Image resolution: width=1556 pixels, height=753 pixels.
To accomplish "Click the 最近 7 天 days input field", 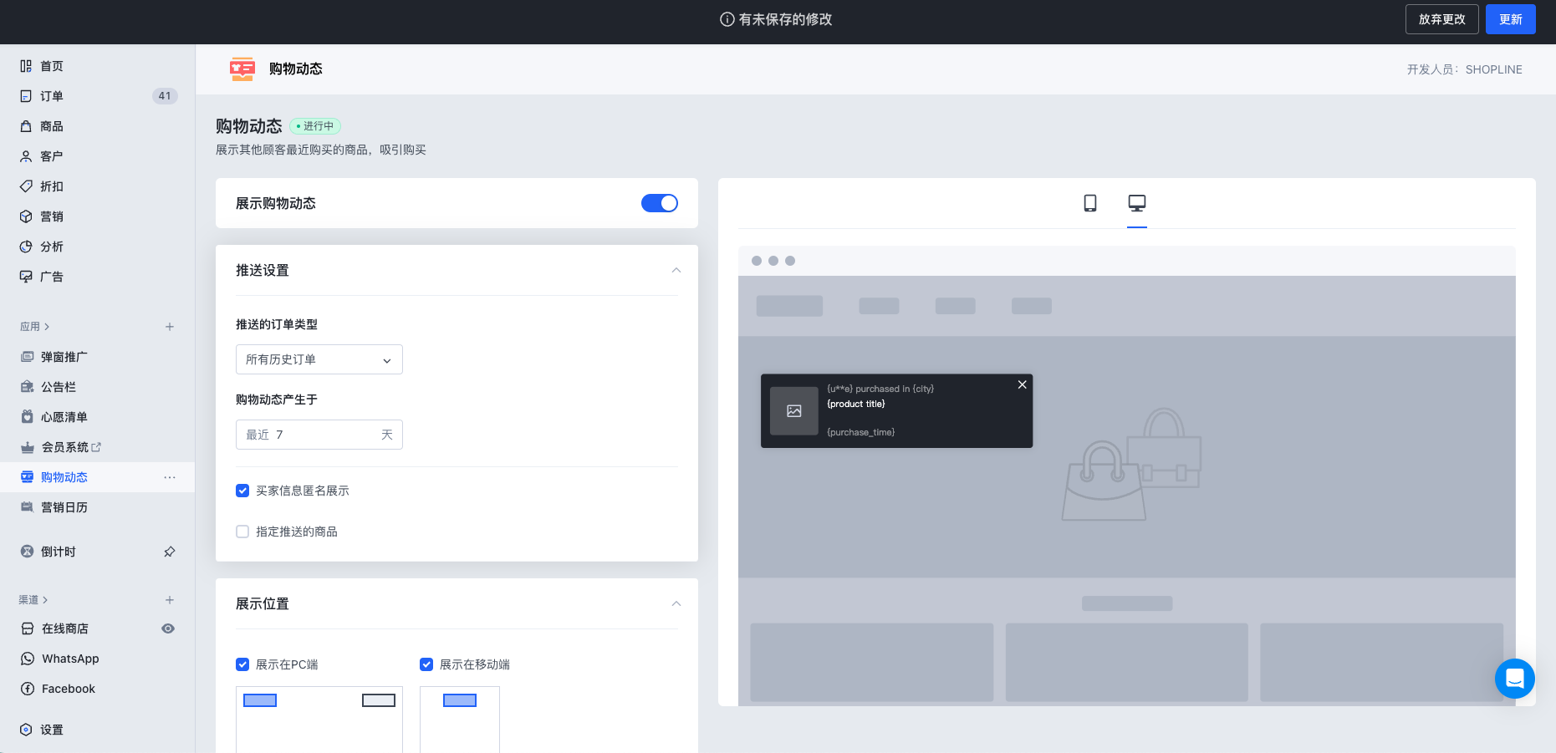I will pyautogui.click(x=319, y=435).
